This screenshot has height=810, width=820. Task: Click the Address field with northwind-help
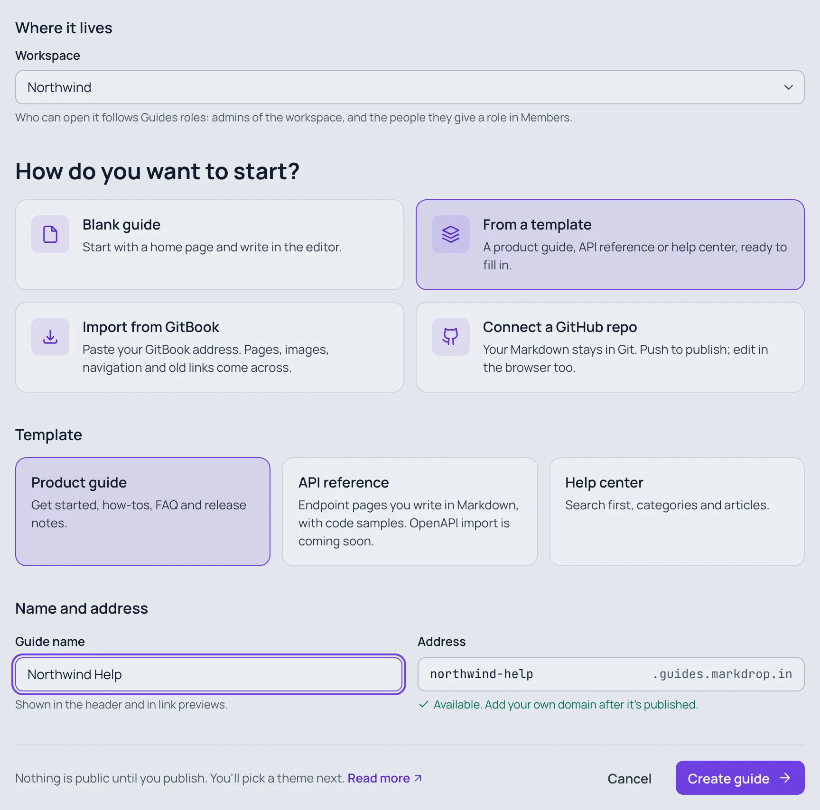click(x=611, y=674)
